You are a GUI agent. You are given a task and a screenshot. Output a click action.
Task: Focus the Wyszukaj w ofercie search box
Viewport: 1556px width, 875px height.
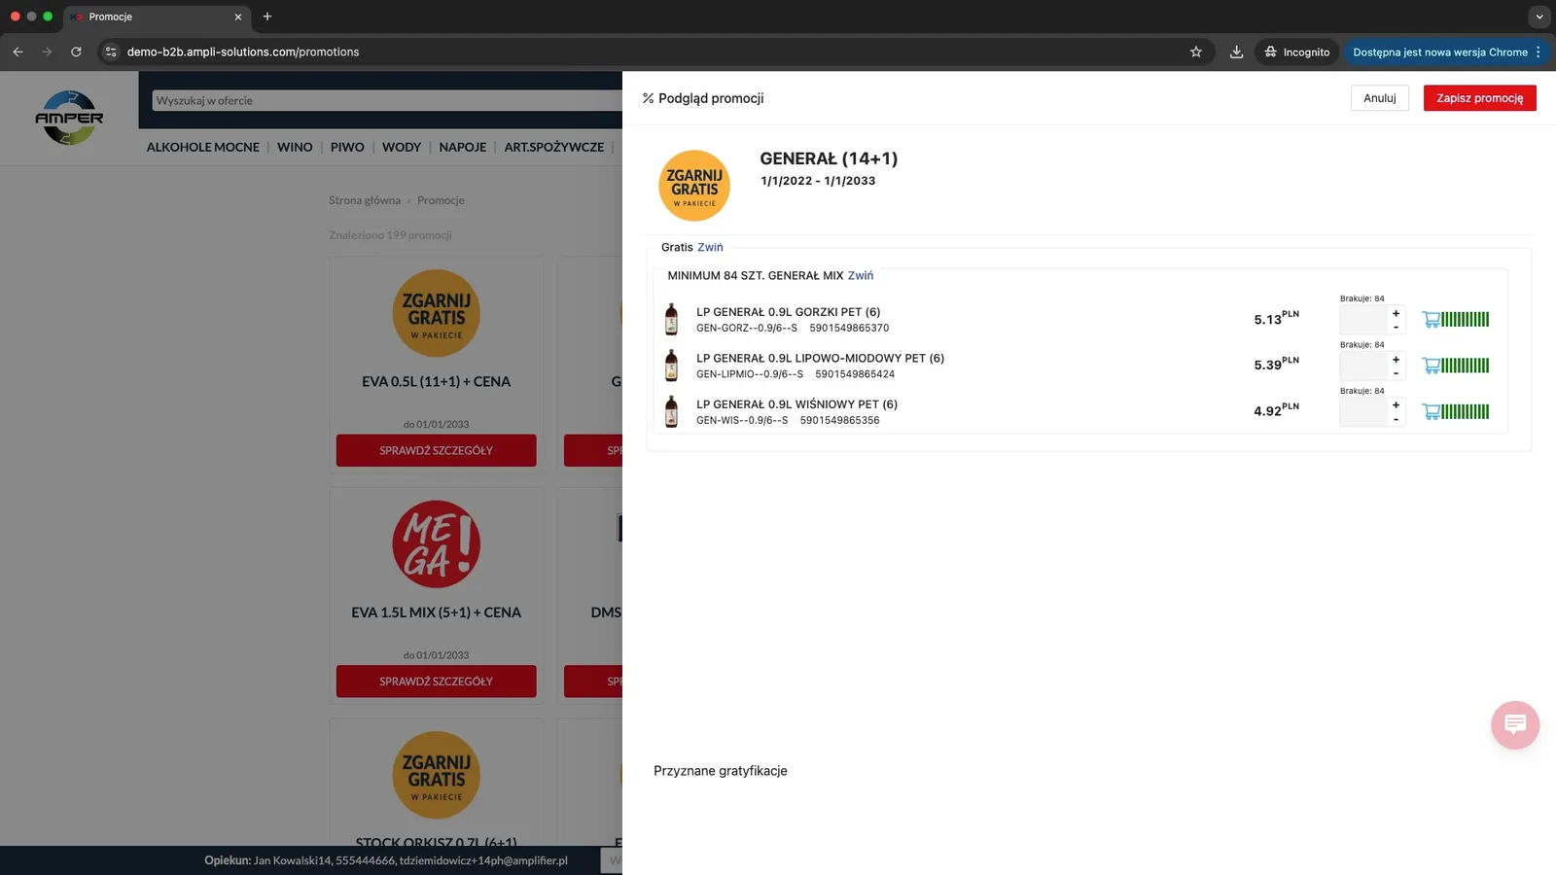point(387,100)
